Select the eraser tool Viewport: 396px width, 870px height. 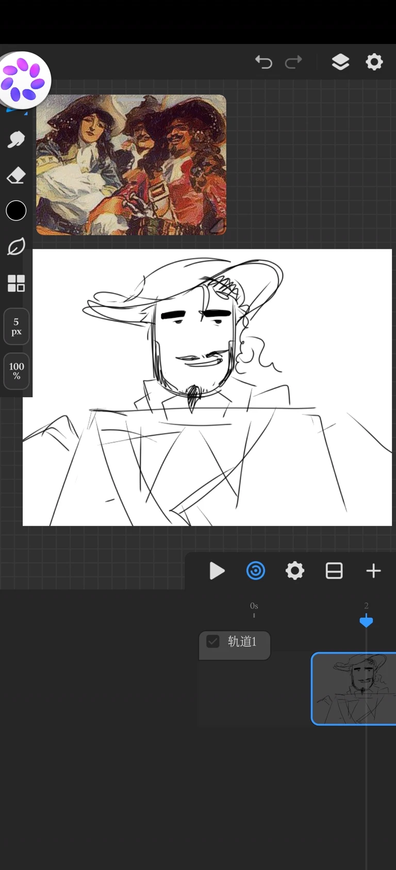point(16,175)
